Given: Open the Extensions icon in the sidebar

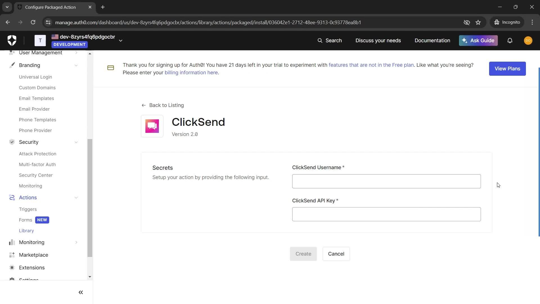Looking at the screenshot, I should (12, 268).
